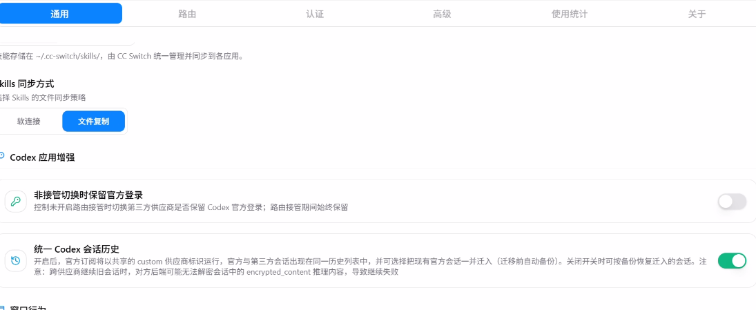Click the 非接管切换时保留官方登录 title text

click(88, 195)
